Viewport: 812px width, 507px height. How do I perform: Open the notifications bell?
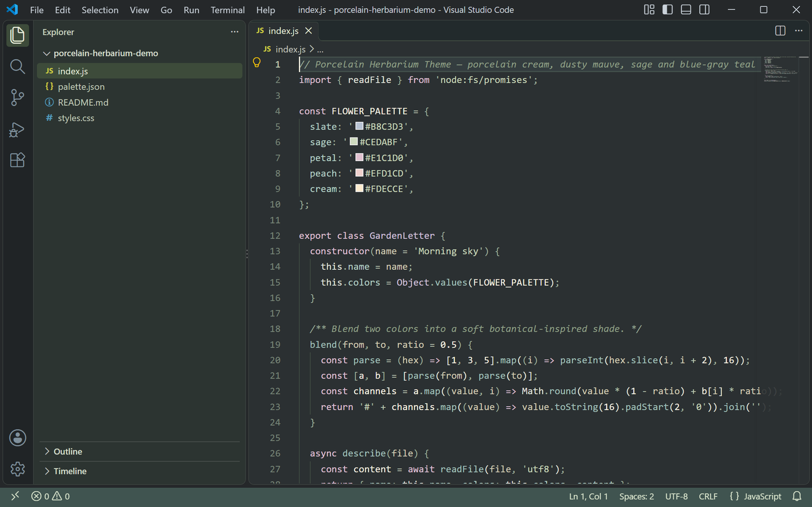pos(797,496)
